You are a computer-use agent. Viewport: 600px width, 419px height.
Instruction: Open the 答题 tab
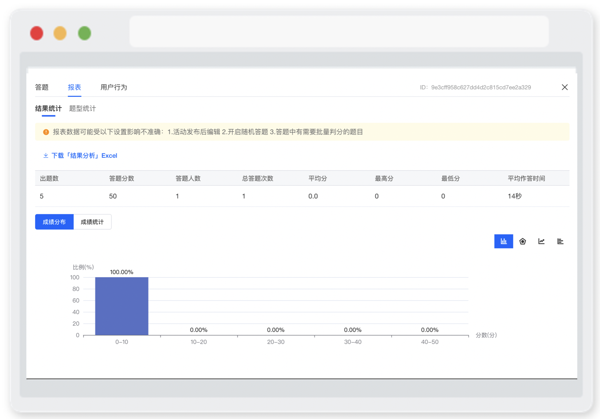click(42, 87)
